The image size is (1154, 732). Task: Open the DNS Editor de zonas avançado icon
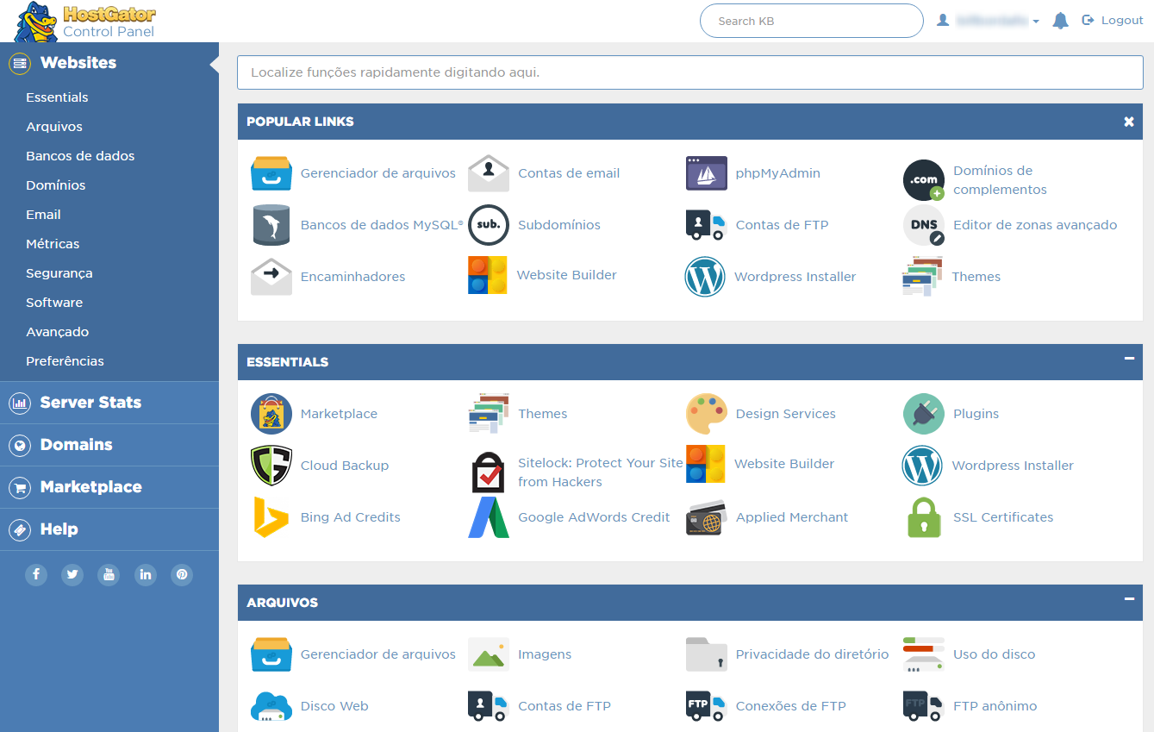(x=923, y=225)
